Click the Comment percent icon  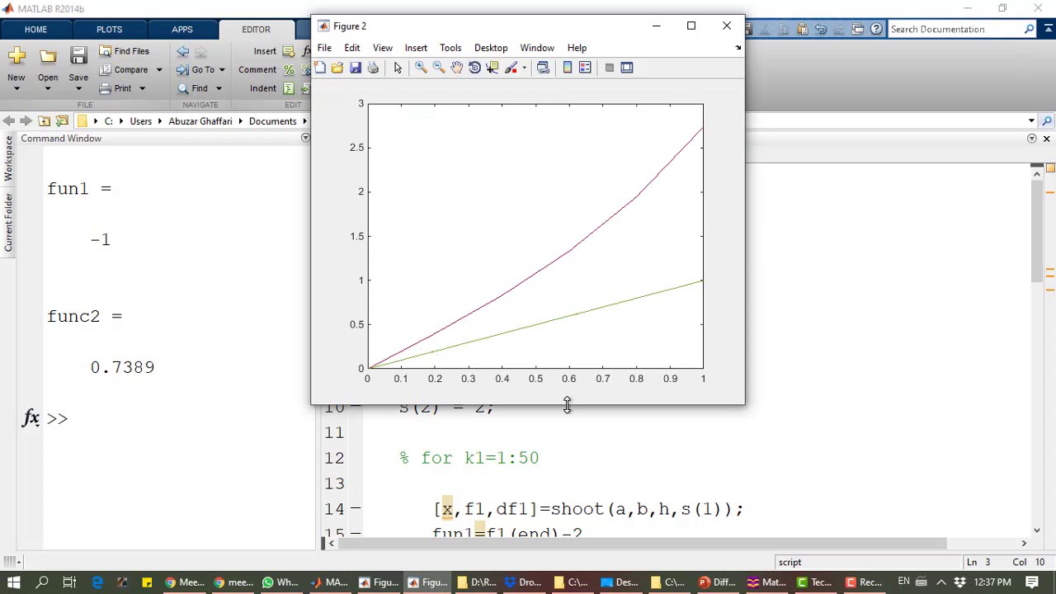[289, 70]
